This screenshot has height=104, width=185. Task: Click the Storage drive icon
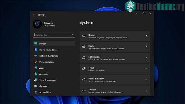click(x=84, y=91)
